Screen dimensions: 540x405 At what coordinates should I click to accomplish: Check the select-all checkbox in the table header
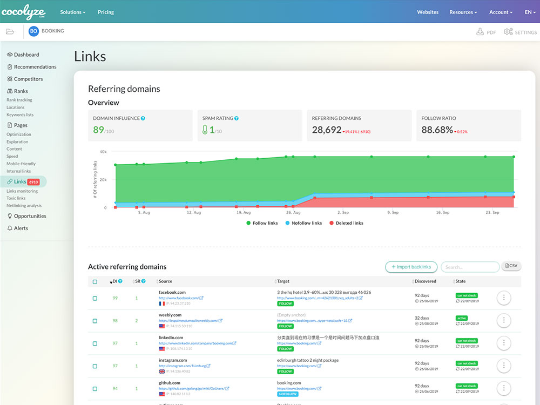click(x=95, y=281)
